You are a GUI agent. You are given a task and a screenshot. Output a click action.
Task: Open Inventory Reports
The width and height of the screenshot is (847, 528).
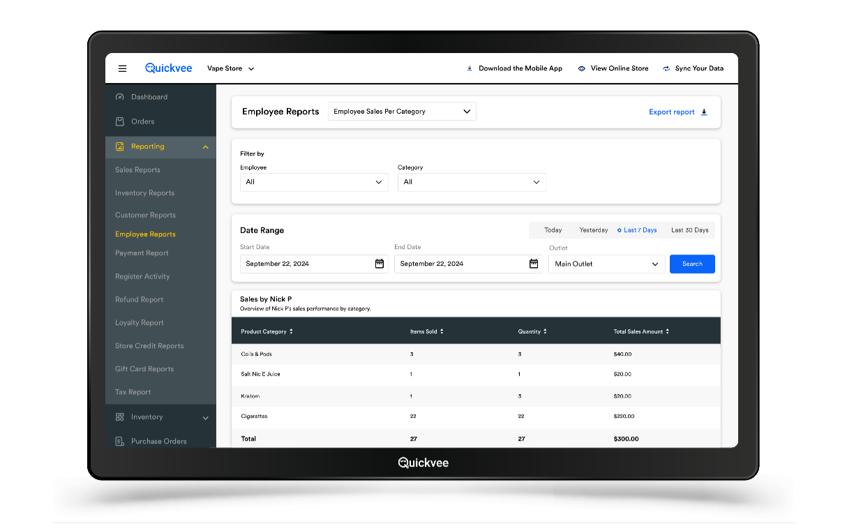(x=144, y=193)
